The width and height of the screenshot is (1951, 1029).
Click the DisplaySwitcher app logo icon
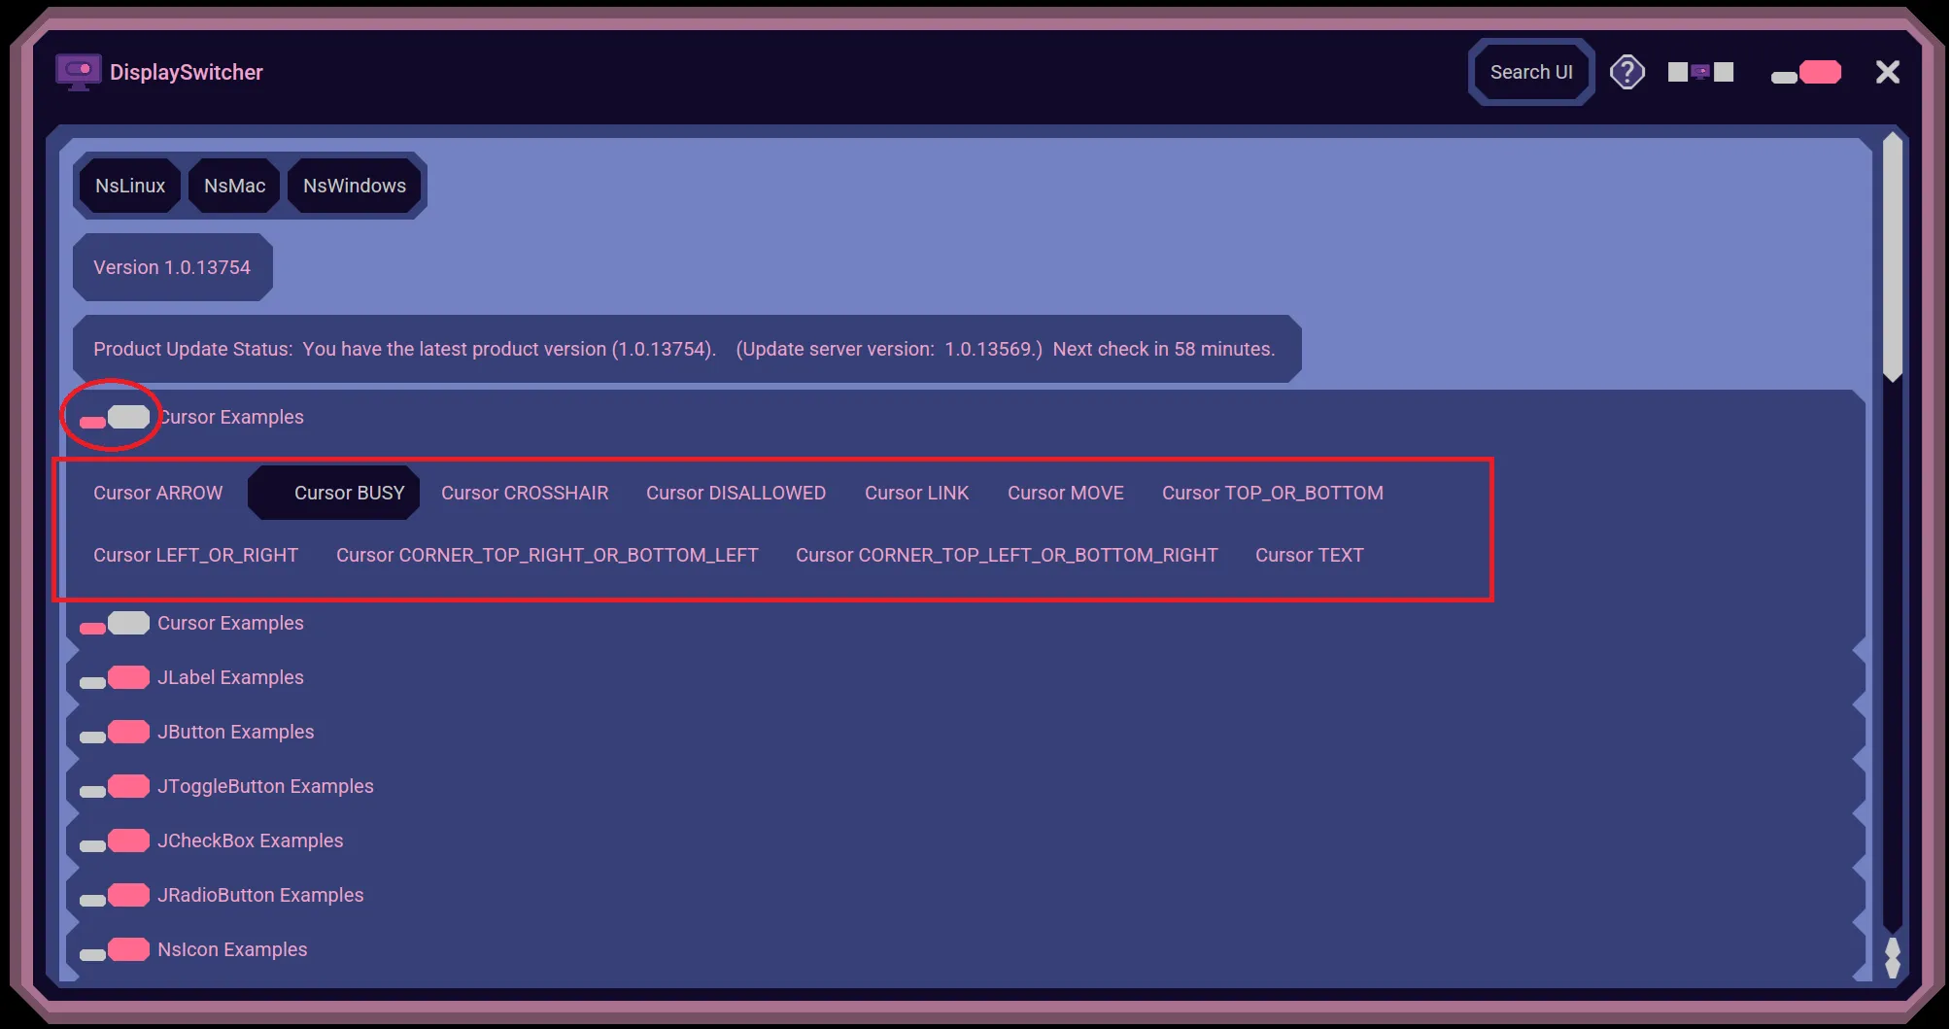(78, 72)
